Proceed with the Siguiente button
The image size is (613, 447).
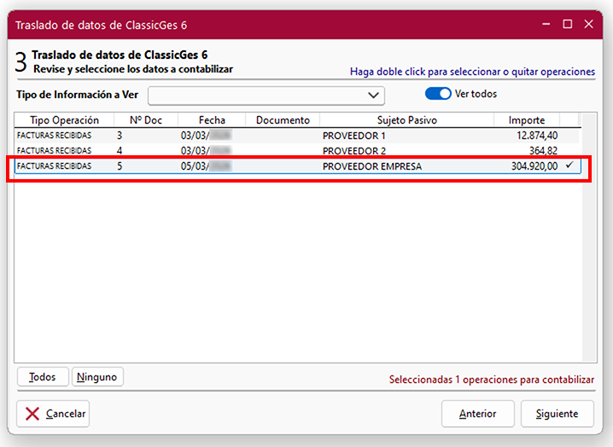pyautogui.click(x=557, y=414)
